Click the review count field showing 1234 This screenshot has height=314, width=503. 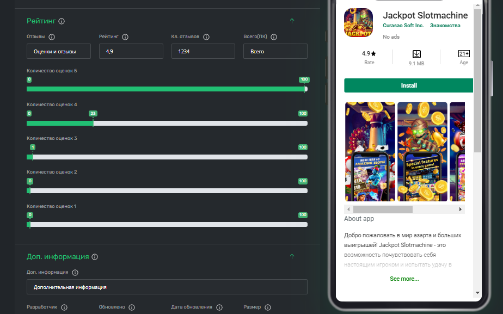pos(203,51)
